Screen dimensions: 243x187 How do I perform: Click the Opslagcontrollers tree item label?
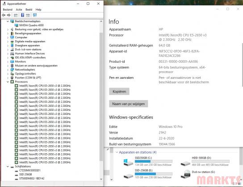25,73
